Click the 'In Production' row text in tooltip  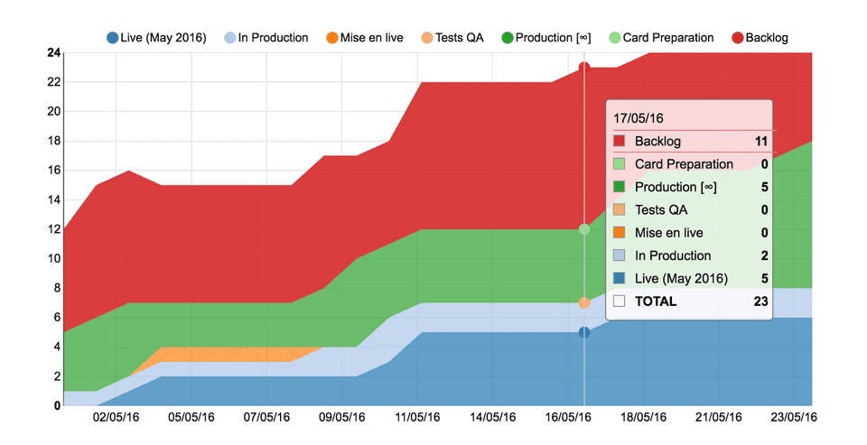(673, 255)
